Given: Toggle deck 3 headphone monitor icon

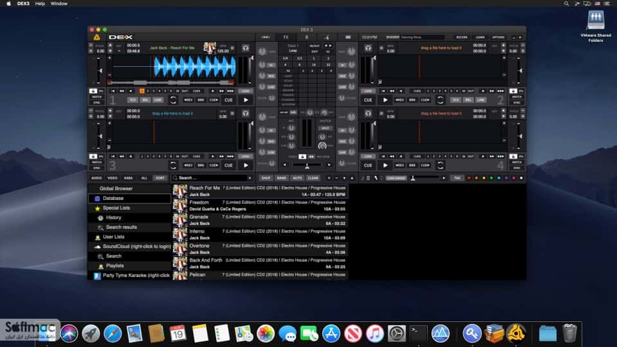Looking at the screenshot, I should (246, 114).
